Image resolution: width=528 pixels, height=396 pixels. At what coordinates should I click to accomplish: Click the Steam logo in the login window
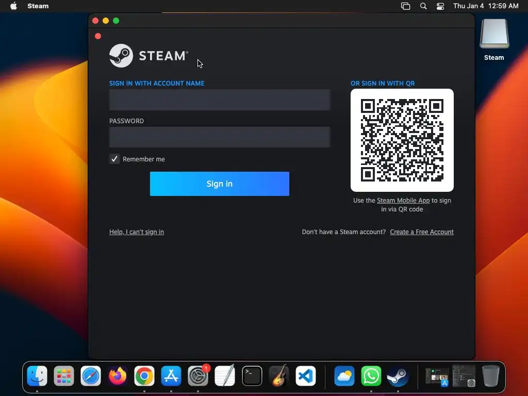(148, 56)
